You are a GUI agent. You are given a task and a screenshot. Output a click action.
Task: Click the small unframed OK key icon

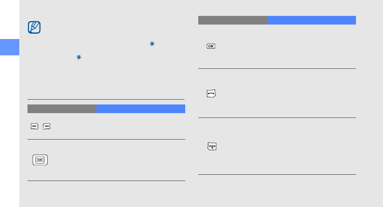[211, 46]
